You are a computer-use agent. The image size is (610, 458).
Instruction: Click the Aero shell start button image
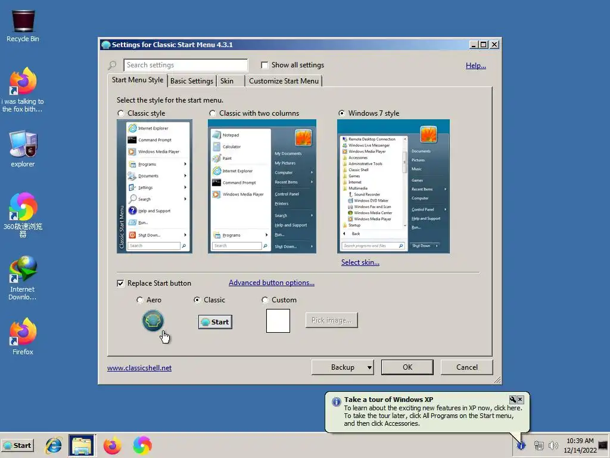point(153,321)
